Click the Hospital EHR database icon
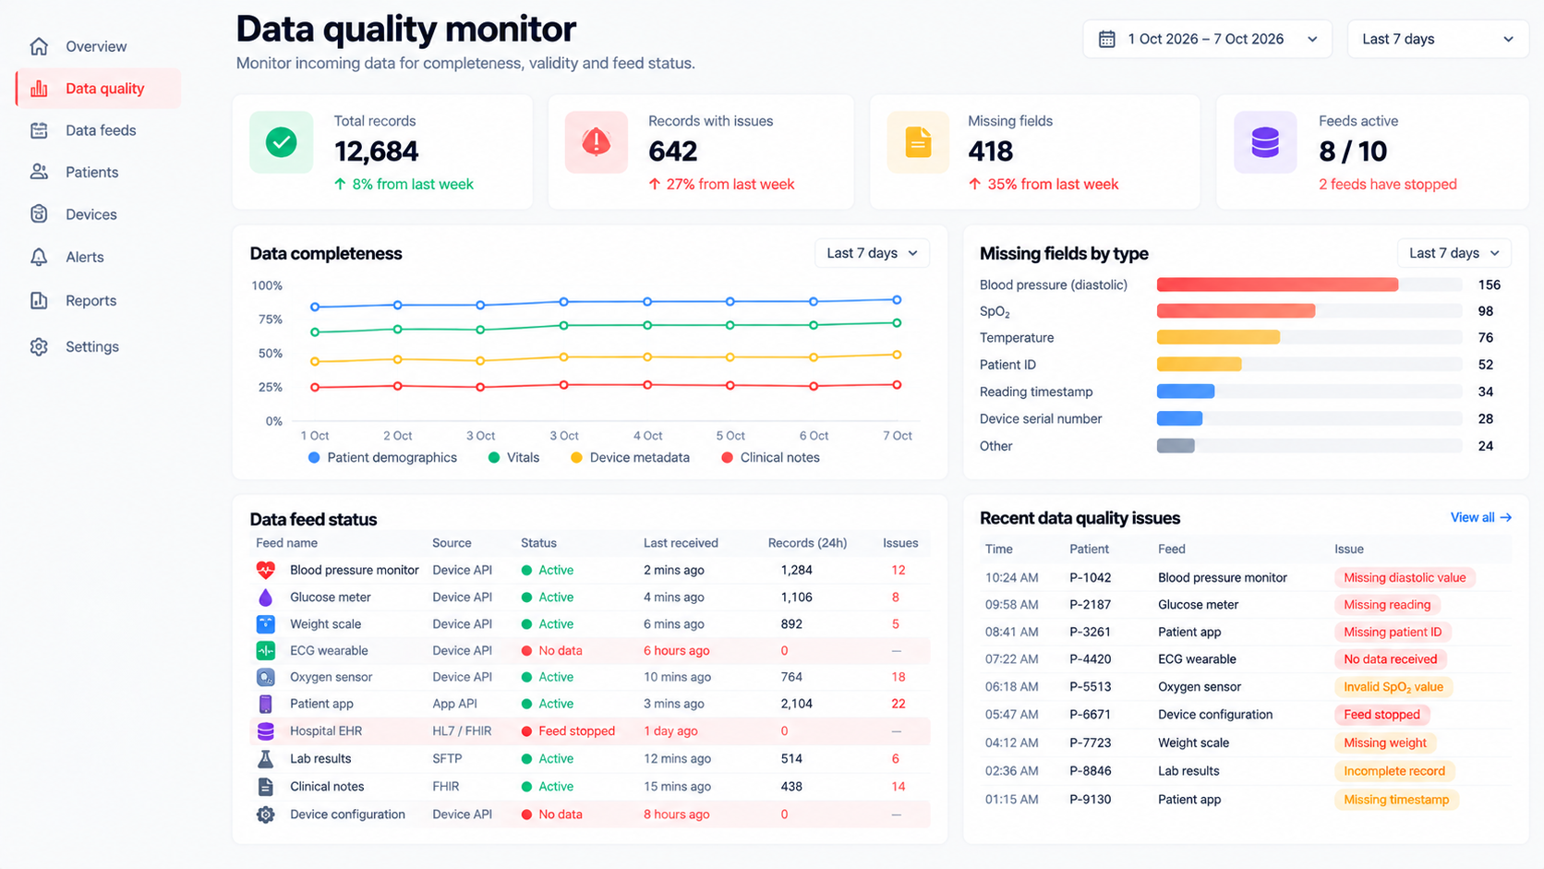This screenshot has width=1544, height=869. pyautogui.click(x=265, y=730)
